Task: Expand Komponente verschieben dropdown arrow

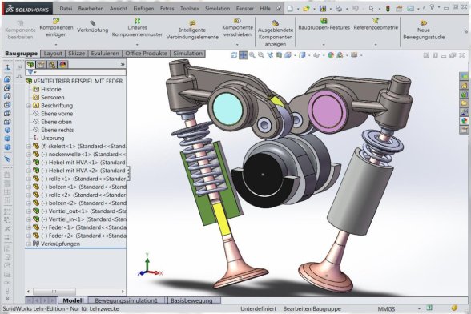Action: coord(237,45)
